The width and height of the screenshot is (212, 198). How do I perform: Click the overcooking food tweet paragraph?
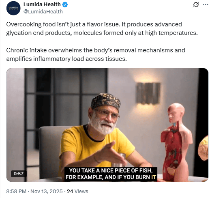click(x=102, y=29)
